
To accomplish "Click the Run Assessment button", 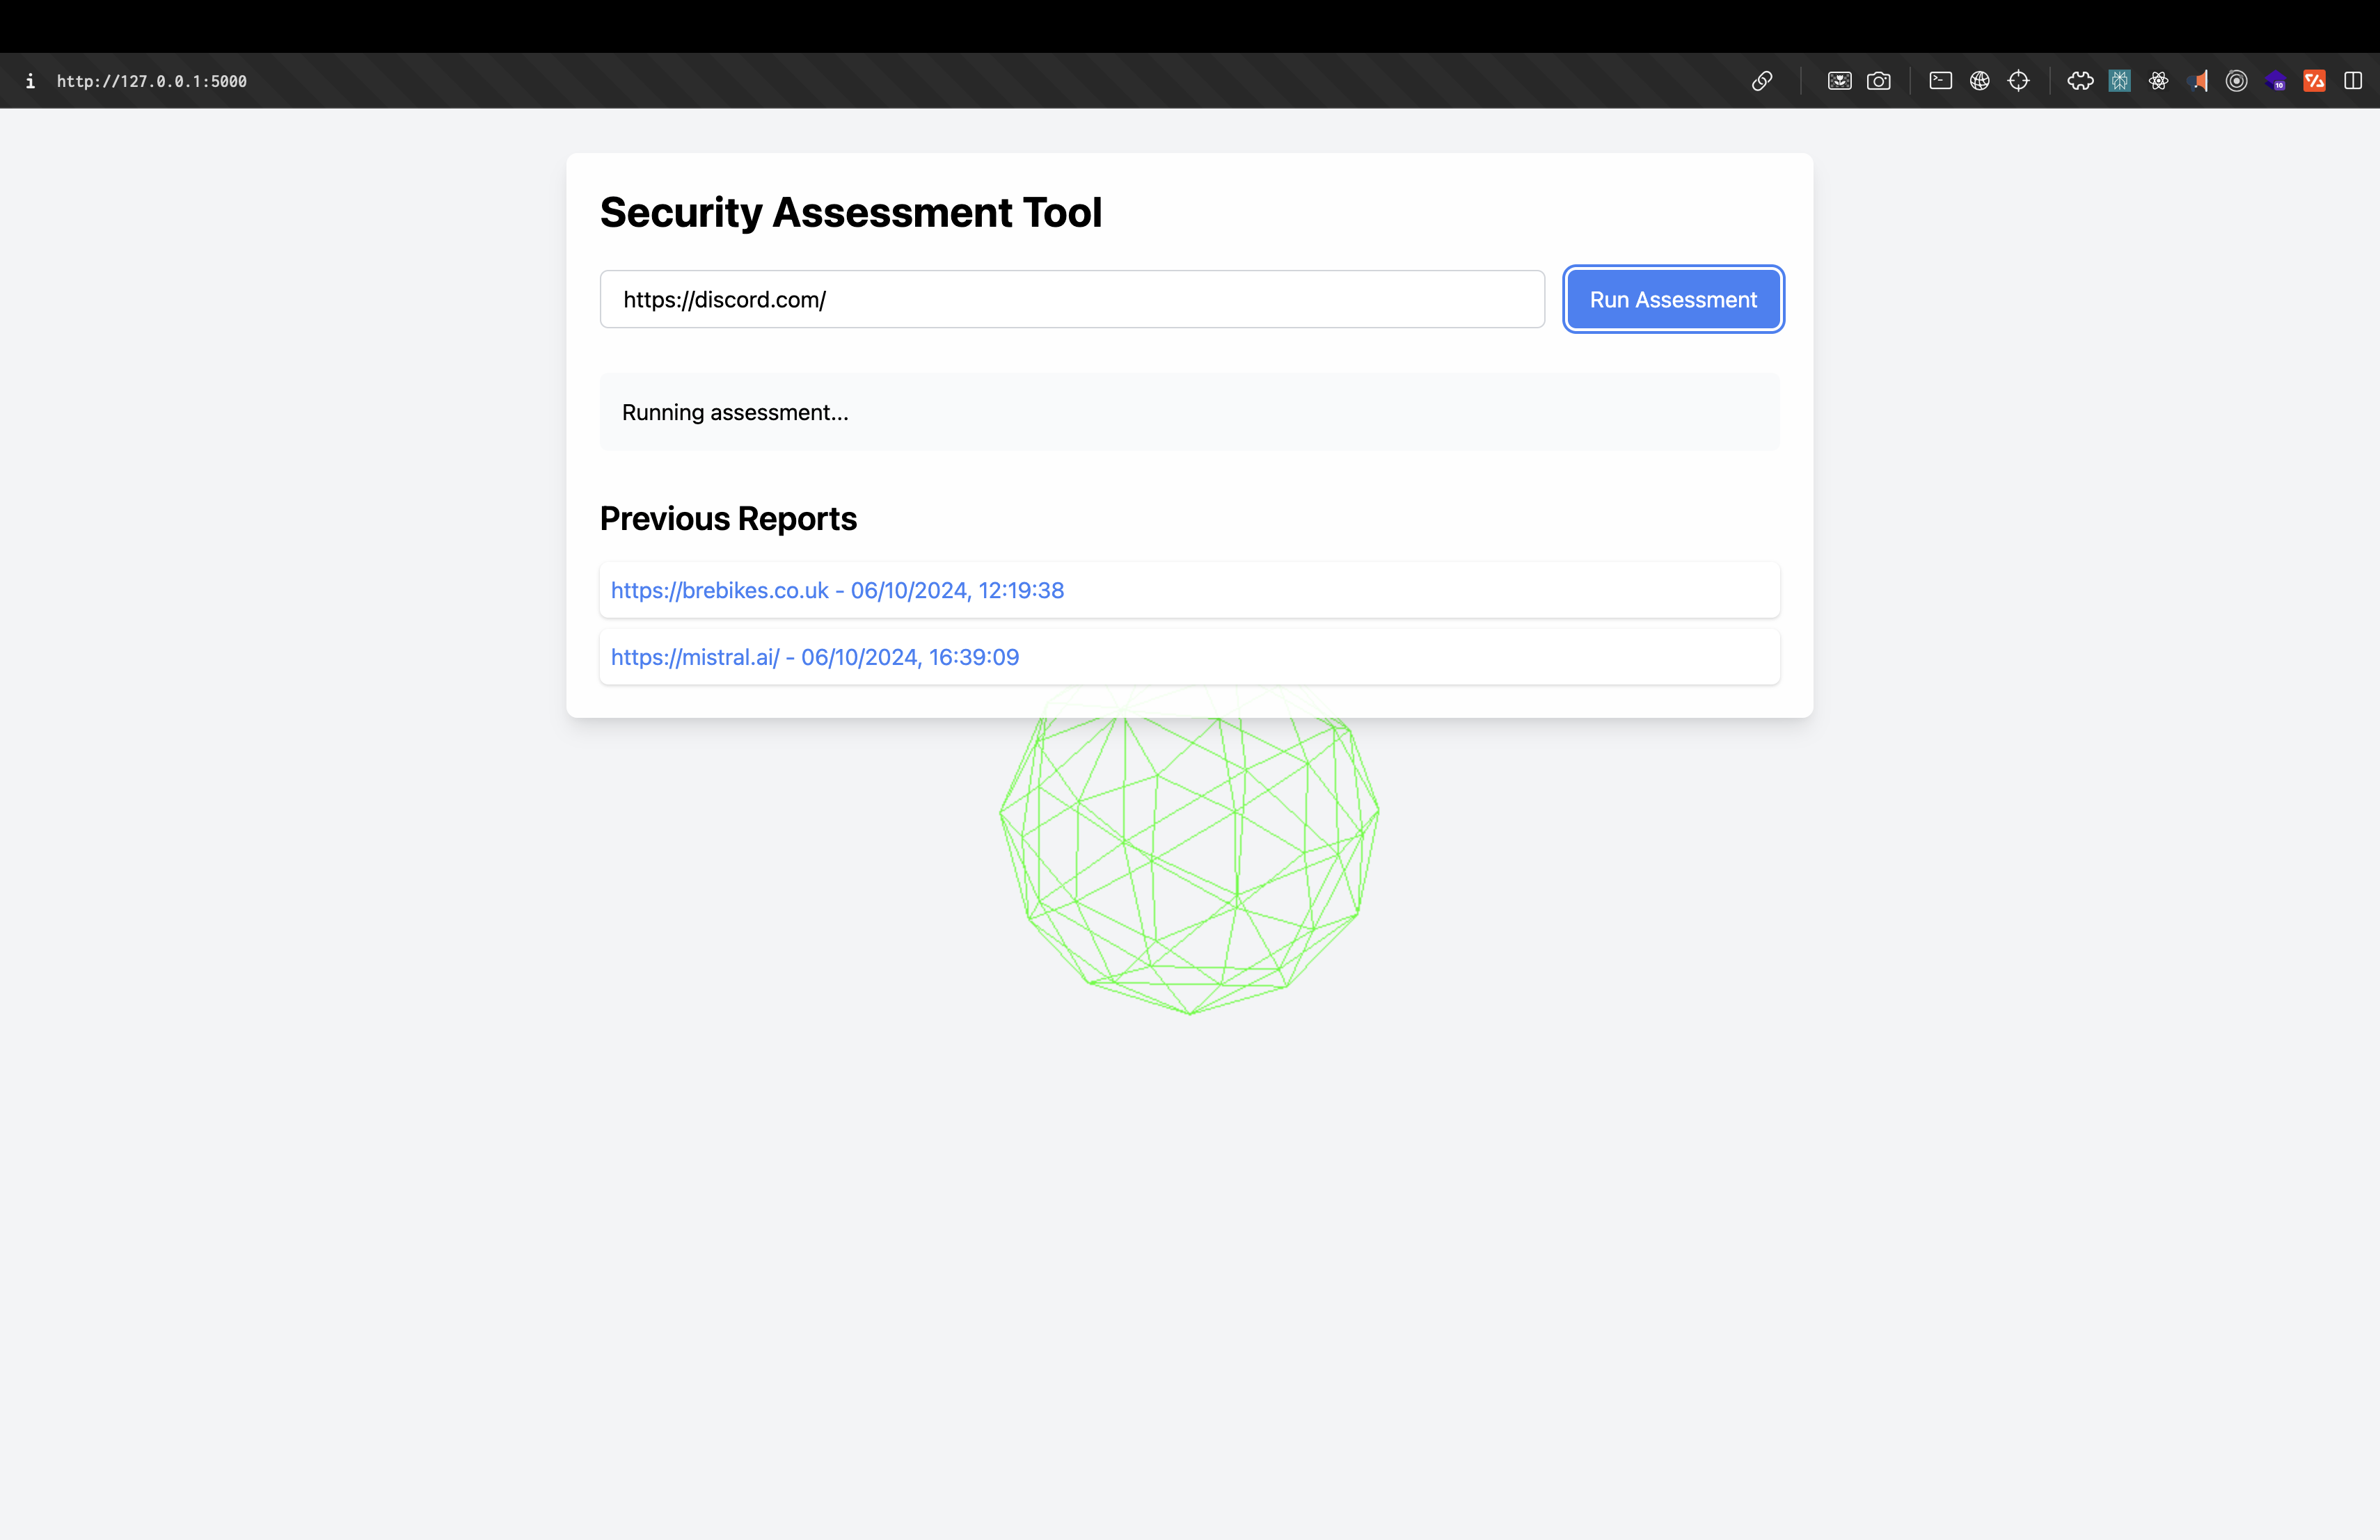I will point(1672,300).
